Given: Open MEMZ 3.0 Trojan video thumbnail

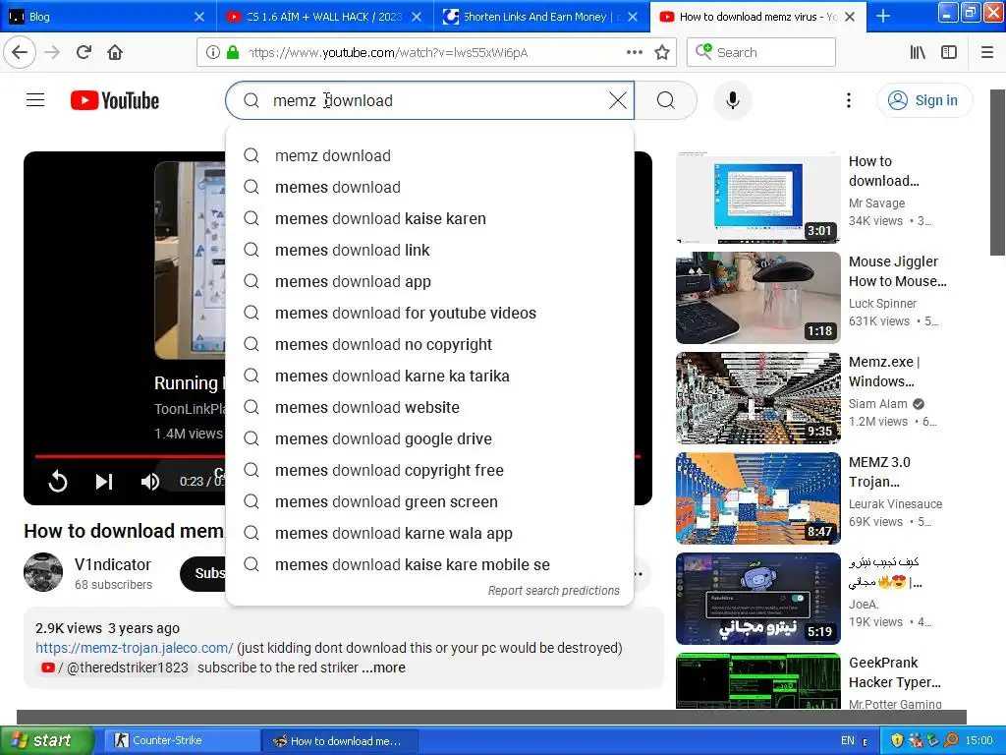Looking at the screenshot, I should coord(757,498).
